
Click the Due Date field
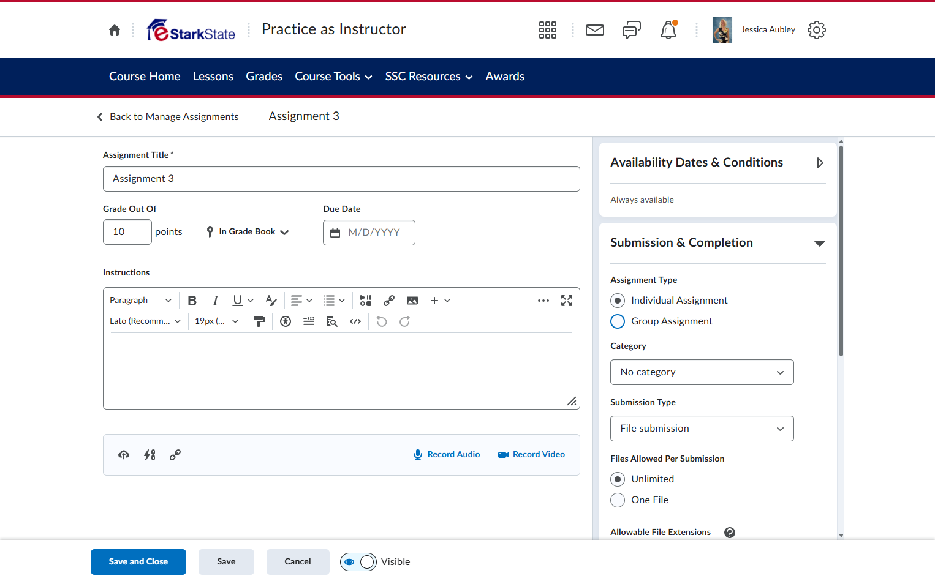click(369, 233)
